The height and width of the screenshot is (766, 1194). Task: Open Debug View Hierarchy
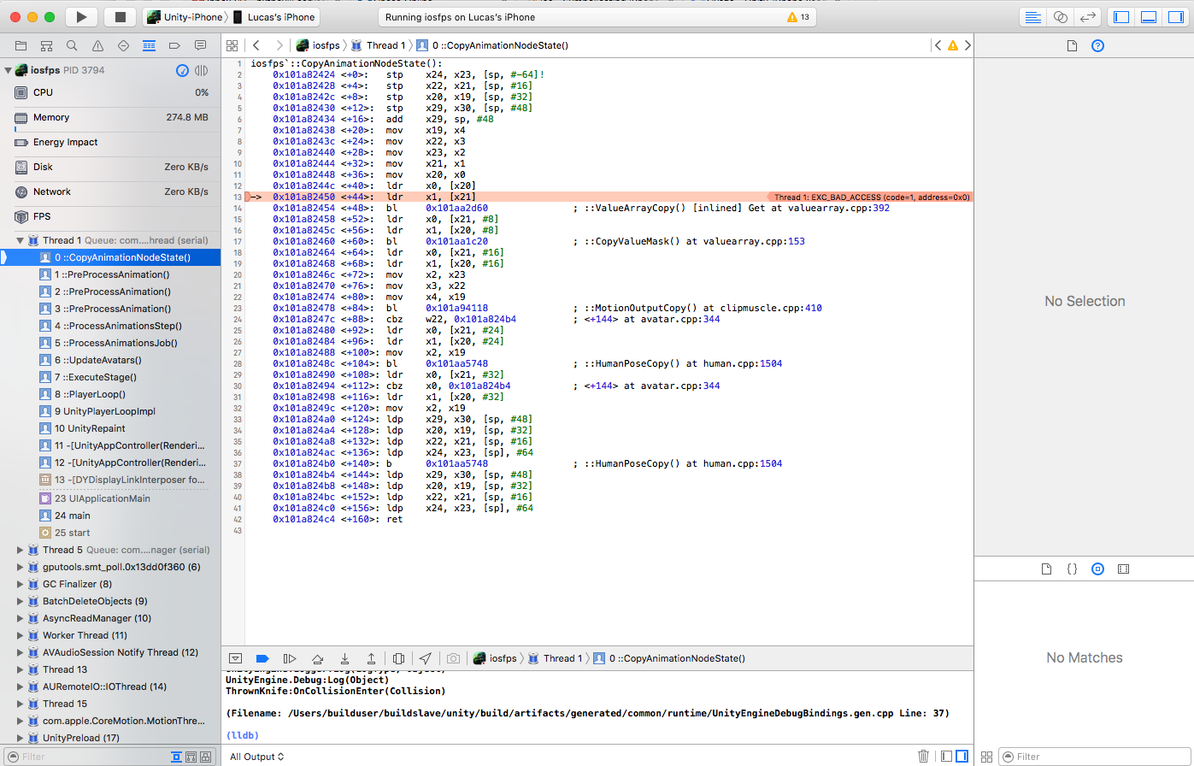click(398, 658)
